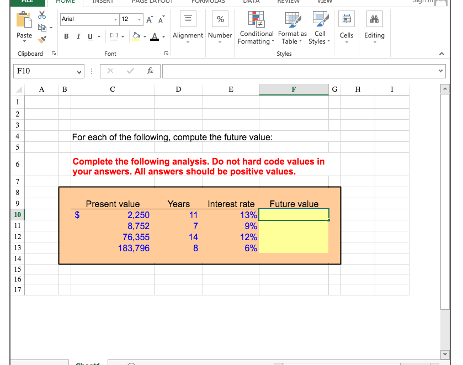Expand the fill color dropdown arrow
This screenshot has width=463, height=365.
pos(145,36)
